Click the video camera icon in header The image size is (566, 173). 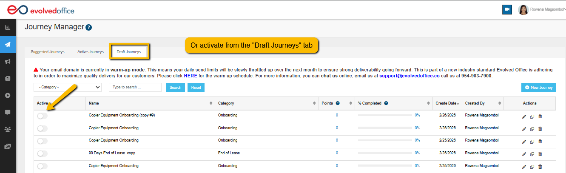click(x=507, y=10)
